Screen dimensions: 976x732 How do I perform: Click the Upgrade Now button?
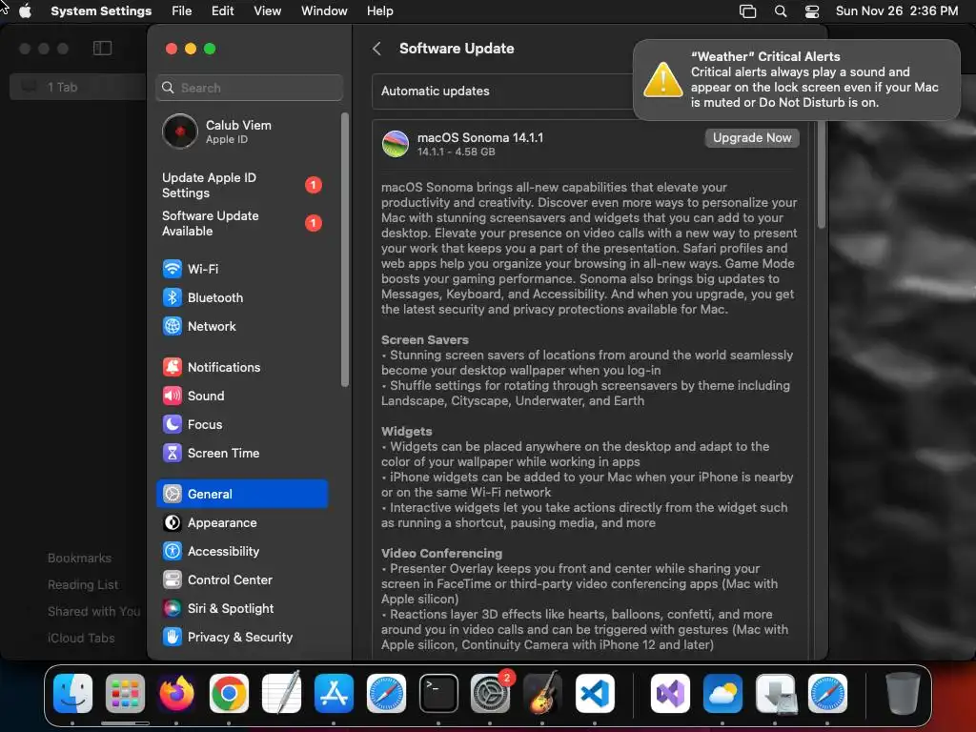pos(752,137)
